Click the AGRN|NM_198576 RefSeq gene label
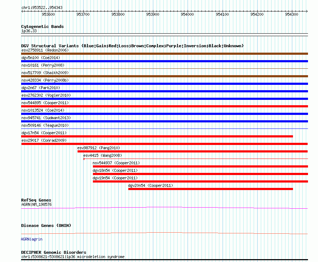 pyautogui.click(x=36, y=204)
